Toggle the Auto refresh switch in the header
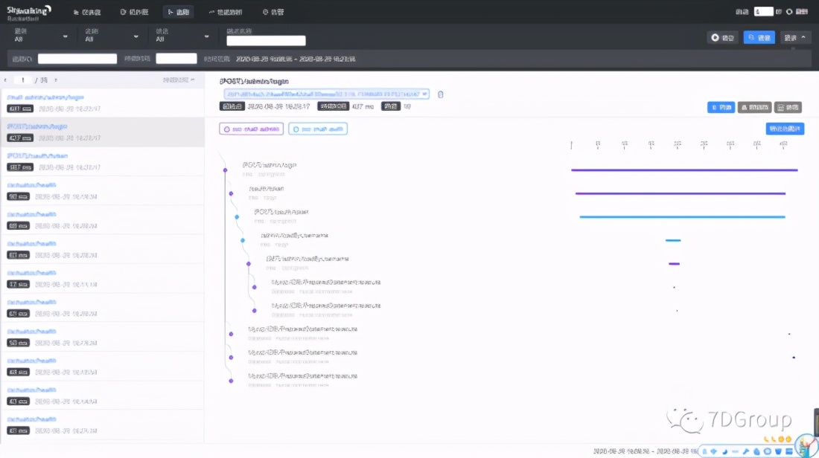819x458 pixels. 789,11
